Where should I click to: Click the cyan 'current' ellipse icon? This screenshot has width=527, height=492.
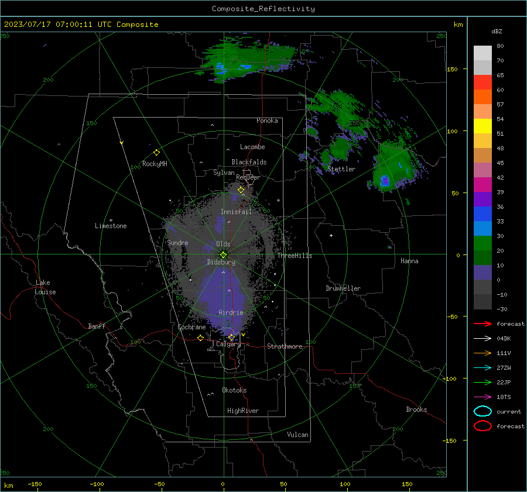(x=482, y=411)
